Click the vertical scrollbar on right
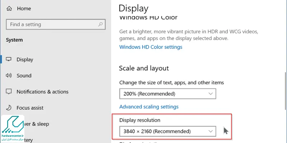This screenshot has width=287, height=143. point(286,91)
